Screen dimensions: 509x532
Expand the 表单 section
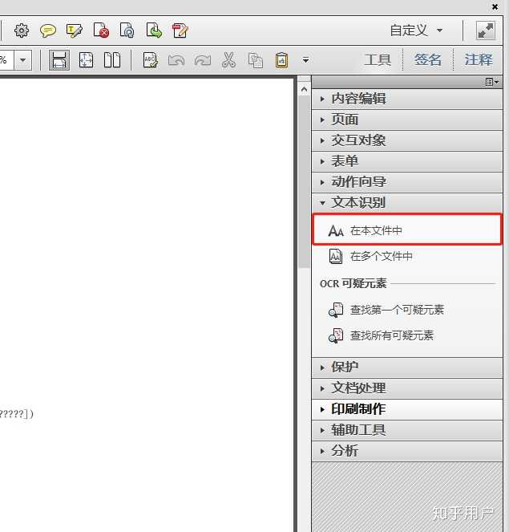pos(406,161)
